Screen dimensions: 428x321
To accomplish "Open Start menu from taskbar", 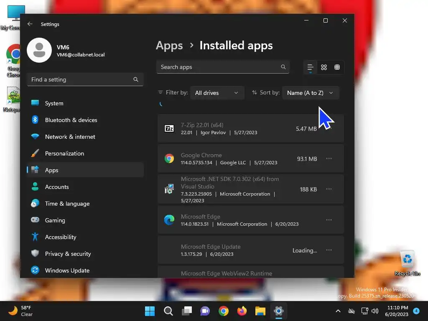I will pyautogui.click(x=150, y=311).
